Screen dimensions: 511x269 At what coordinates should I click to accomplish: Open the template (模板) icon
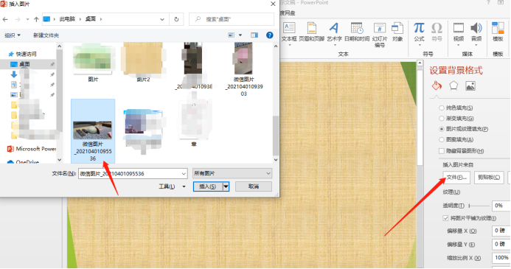click(x=498, y=32)
